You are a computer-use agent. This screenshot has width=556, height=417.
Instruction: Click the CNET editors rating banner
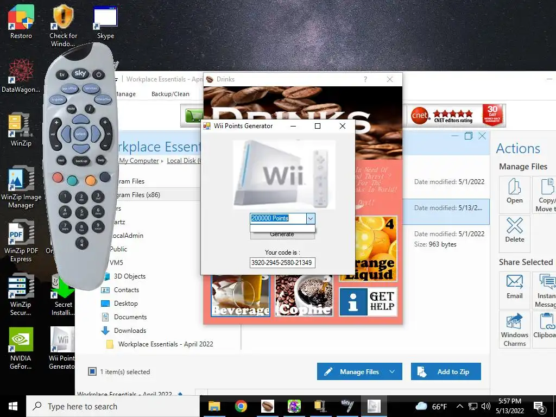point(456,116)
